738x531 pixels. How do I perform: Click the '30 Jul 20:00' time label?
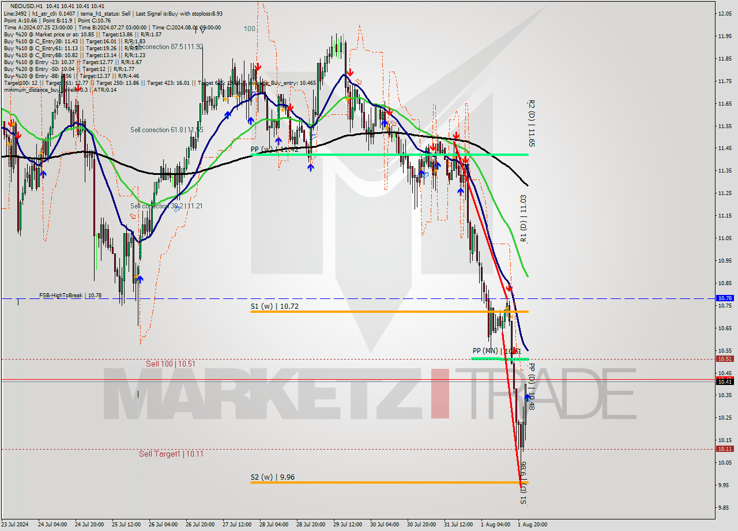(x=421, y=525)
